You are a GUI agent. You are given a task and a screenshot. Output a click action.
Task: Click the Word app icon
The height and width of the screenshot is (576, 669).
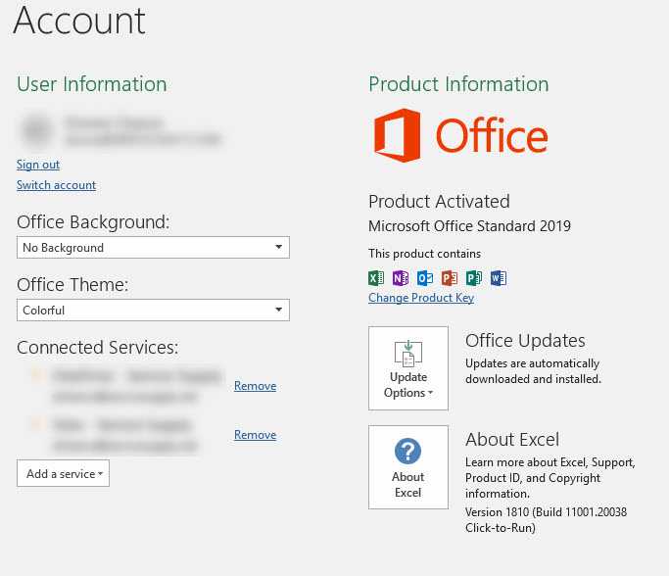coord(499,278)
